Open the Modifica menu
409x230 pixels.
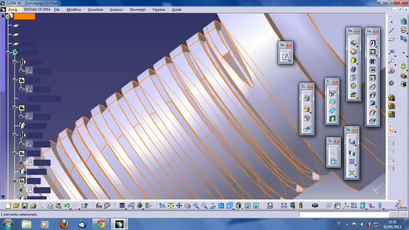pos(74,9)
